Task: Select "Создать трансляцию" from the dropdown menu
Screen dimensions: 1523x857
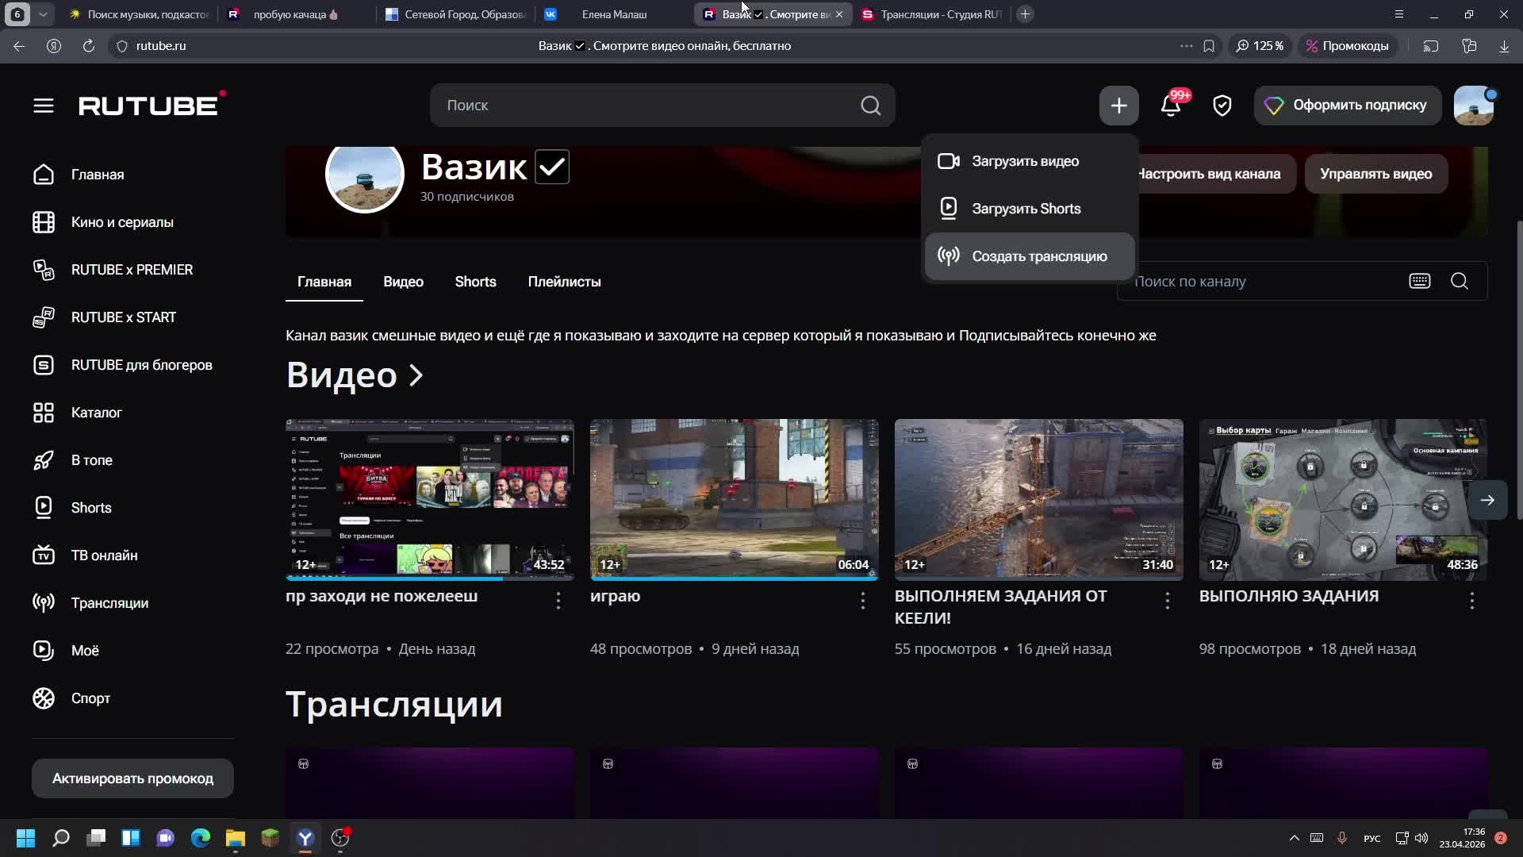Action: 1038,256
